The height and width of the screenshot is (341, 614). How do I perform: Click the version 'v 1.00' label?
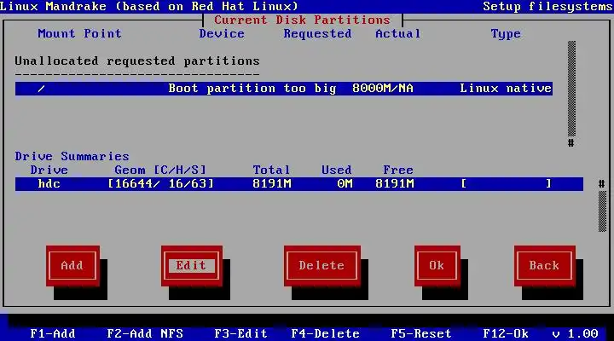tap(576, 333)
